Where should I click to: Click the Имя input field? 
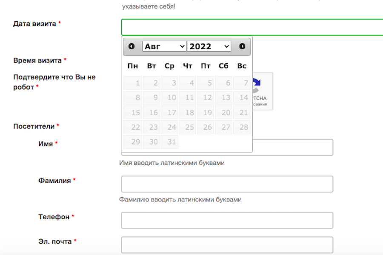coord(293,147)
